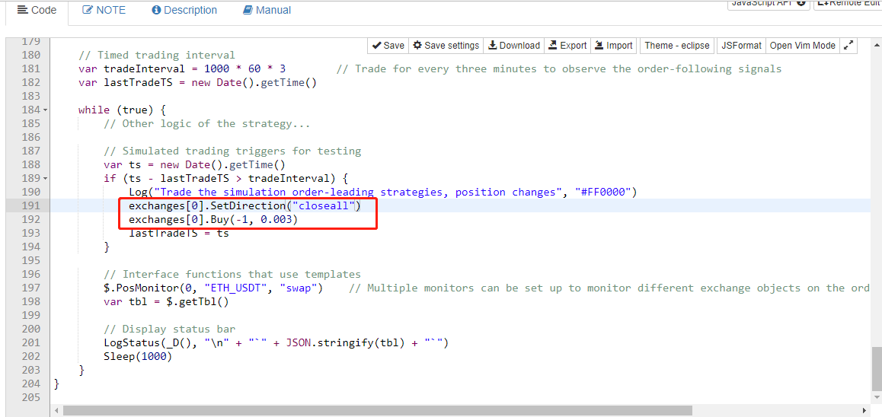Switch editor theme via Theme - eclipse

(x=677, y=46)
